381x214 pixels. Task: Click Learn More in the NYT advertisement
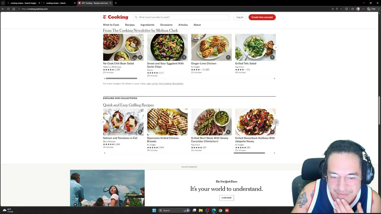click(x=227, y=198)
